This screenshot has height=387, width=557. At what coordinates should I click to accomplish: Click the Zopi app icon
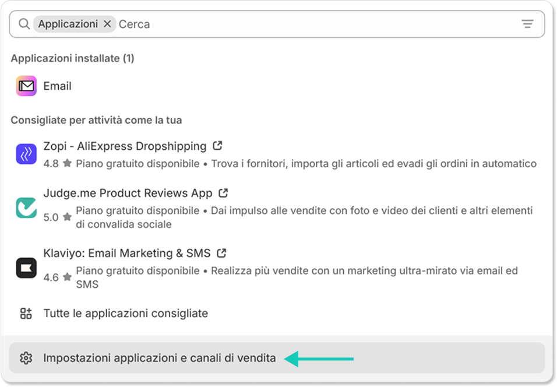pyautogui.click(x=26, y=154)
